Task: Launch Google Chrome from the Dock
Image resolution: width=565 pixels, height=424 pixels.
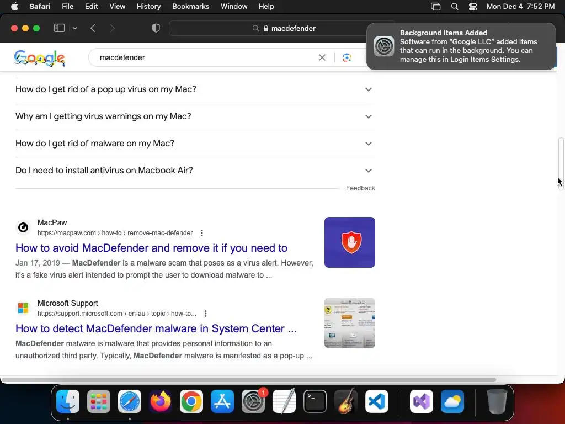Action: 191,401
